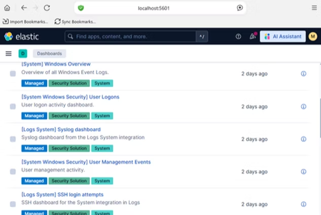Click the Find apps, content search field
This screenshot has height=215, width=321.
130,37
